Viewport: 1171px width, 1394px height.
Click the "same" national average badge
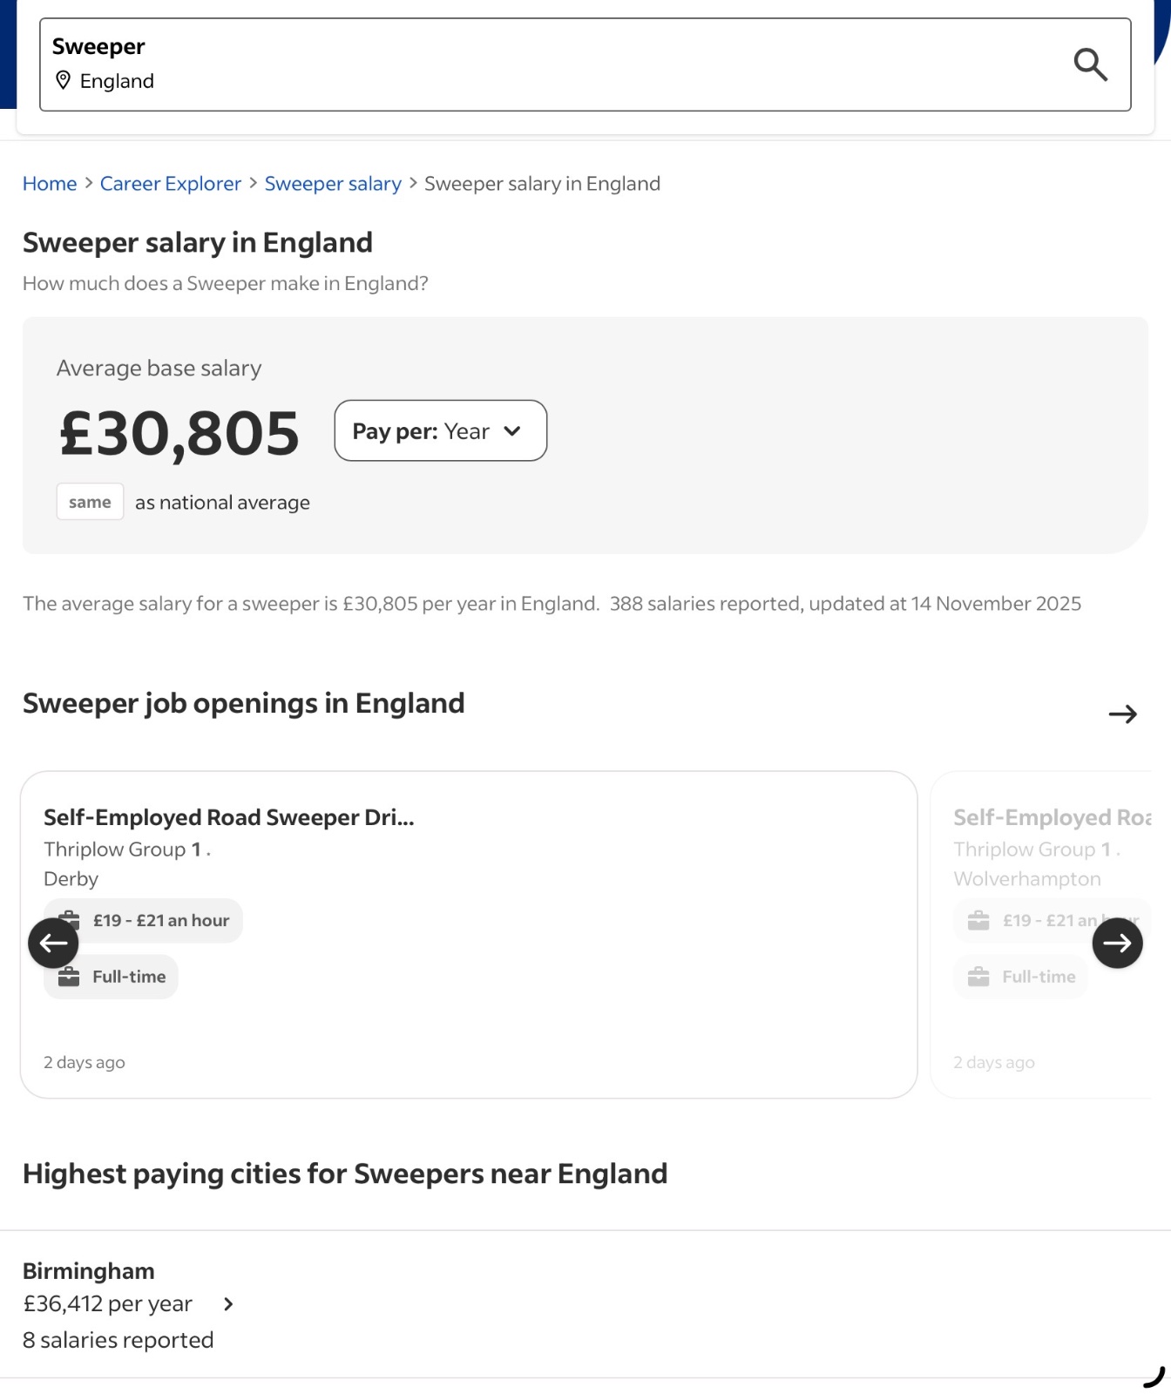pos(90,502)
